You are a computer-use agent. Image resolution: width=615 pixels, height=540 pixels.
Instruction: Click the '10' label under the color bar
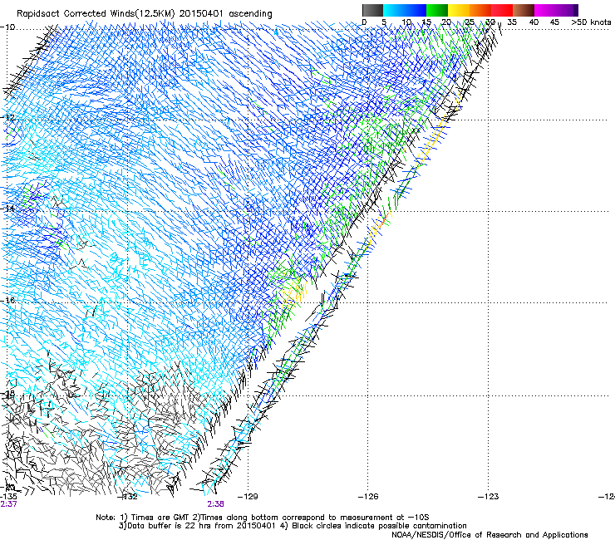(406, 22)
